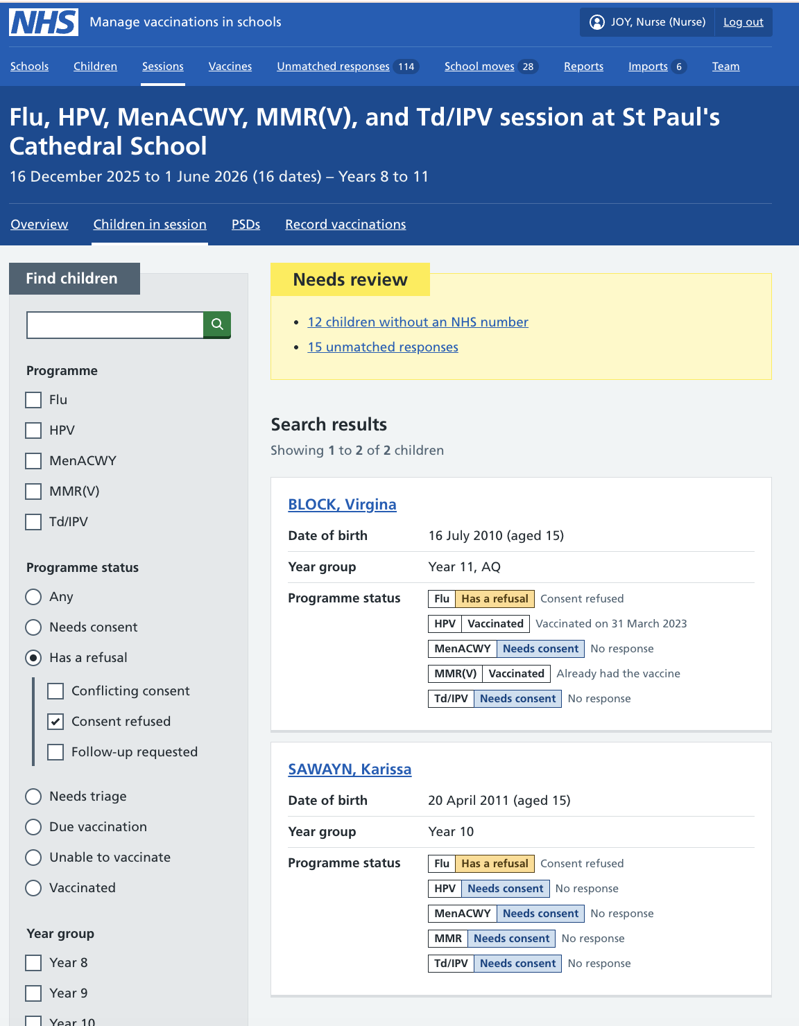Viewport: 799px width, 1026px height.
Task: Open 12 children without an NHS number
Action: 418,322
